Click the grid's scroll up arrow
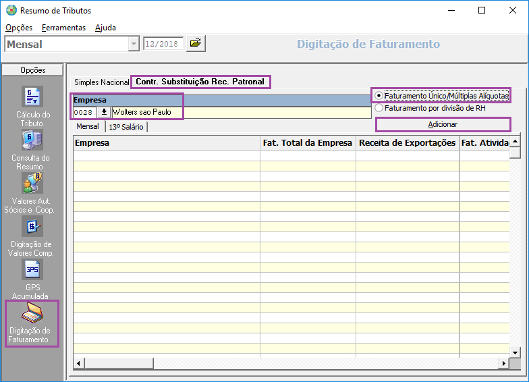This screenshot has width=529, height=382. coord(515,142)
